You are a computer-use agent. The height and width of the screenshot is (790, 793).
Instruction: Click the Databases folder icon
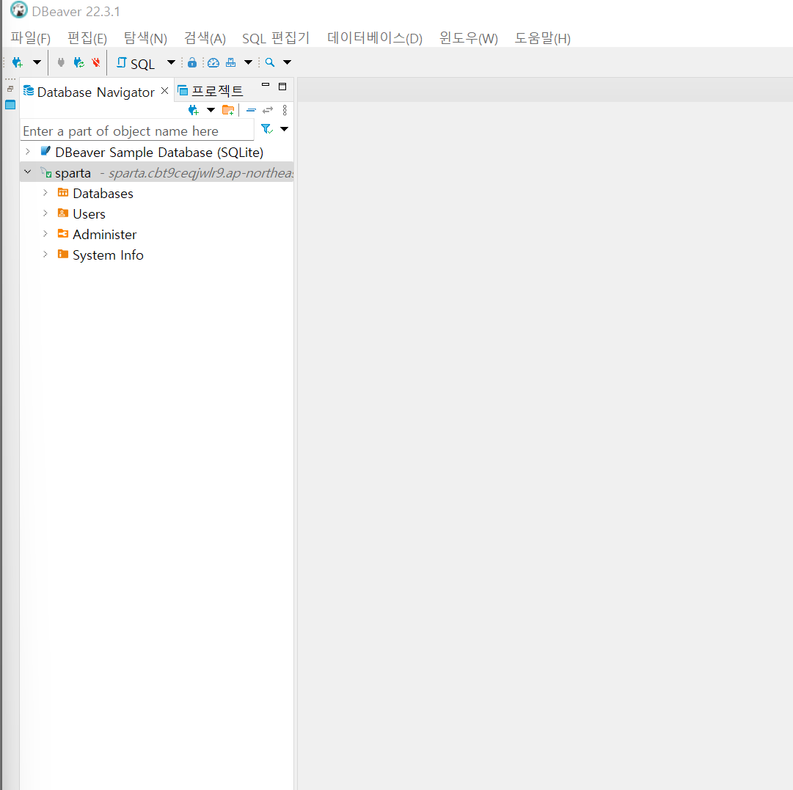coord(63,192)
